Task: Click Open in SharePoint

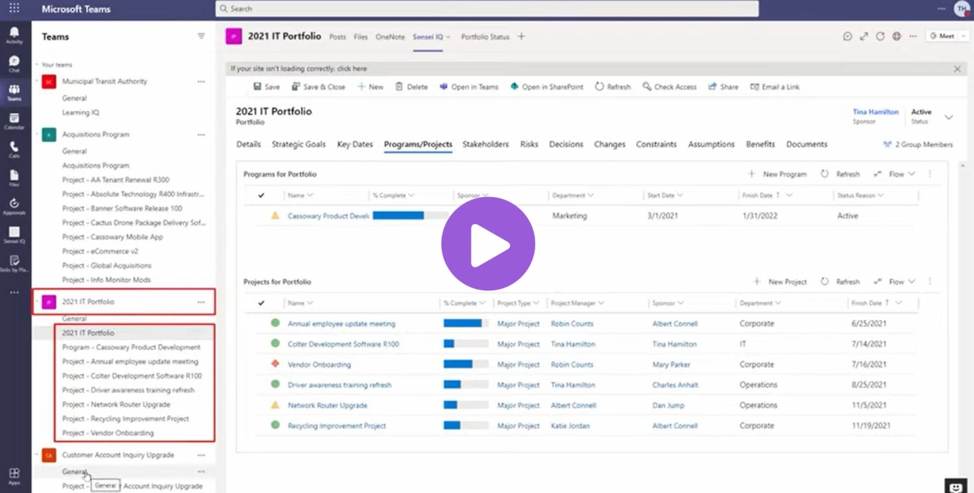Action: tap(547, 87)
